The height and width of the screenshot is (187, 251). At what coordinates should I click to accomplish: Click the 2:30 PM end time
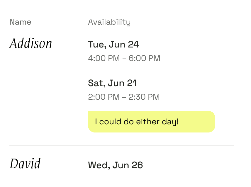[144, 97]
